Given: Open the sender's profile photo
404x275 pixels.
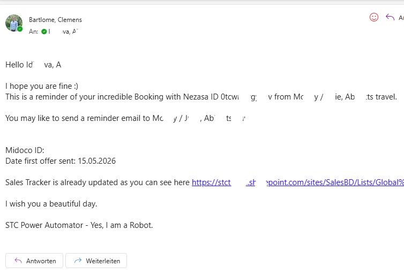Looking at the screenshot, I should coord(14,23).
